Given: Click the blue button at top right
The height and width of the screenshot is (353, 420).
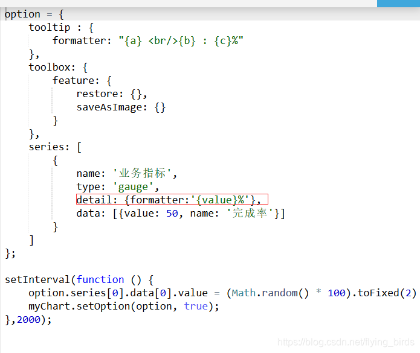Looking at the screenshot, I should click(x=398, y=4).
